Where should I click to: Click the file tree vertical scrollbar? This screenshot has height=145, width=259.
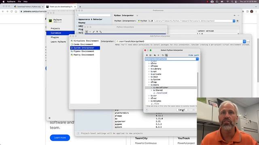[198, 85]
